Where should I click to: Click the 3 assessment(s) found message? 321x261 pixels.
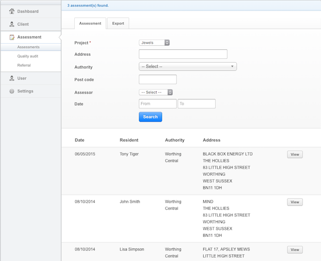88,6
